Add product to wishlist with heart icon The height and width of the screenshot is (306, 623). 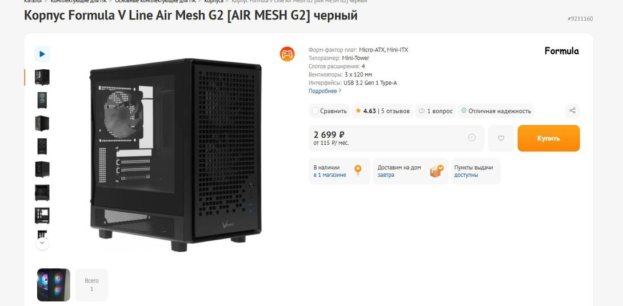click(501, 138)
